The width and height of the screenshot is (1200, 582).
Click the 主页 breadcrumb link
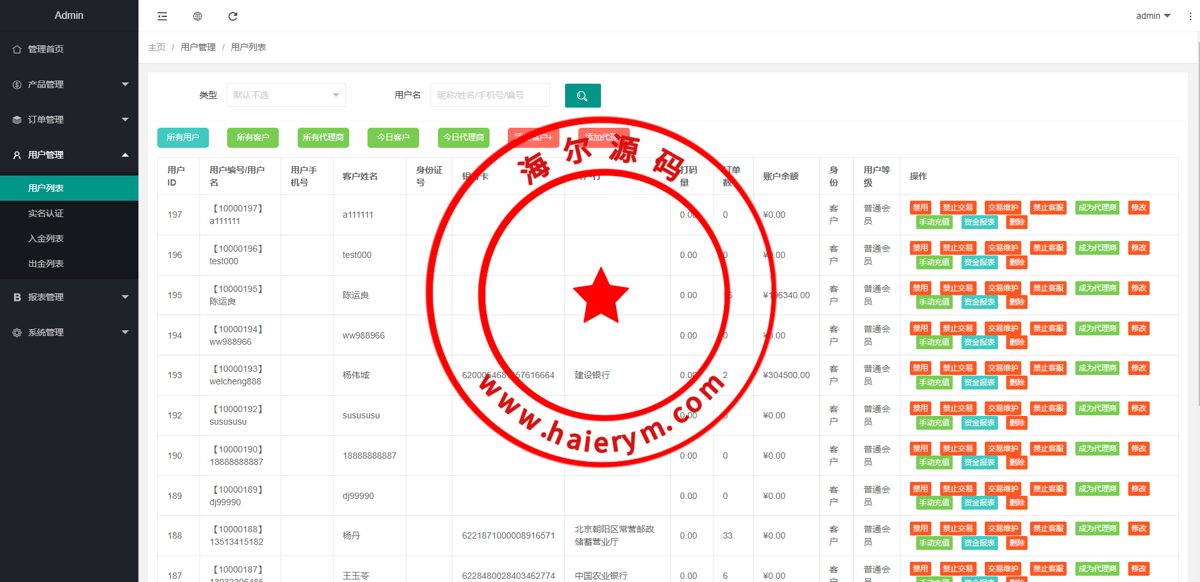[x=157, y=47]
